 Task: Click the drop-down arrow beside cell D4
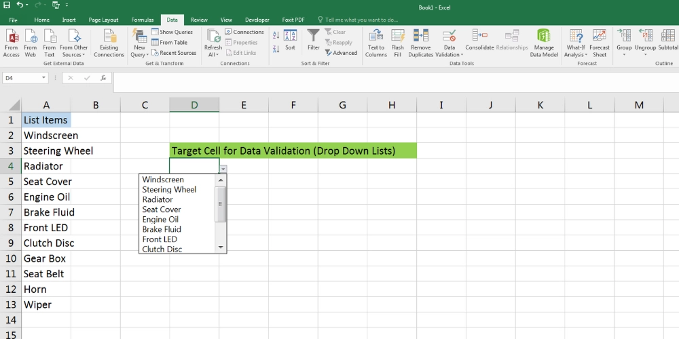point(223,169)
